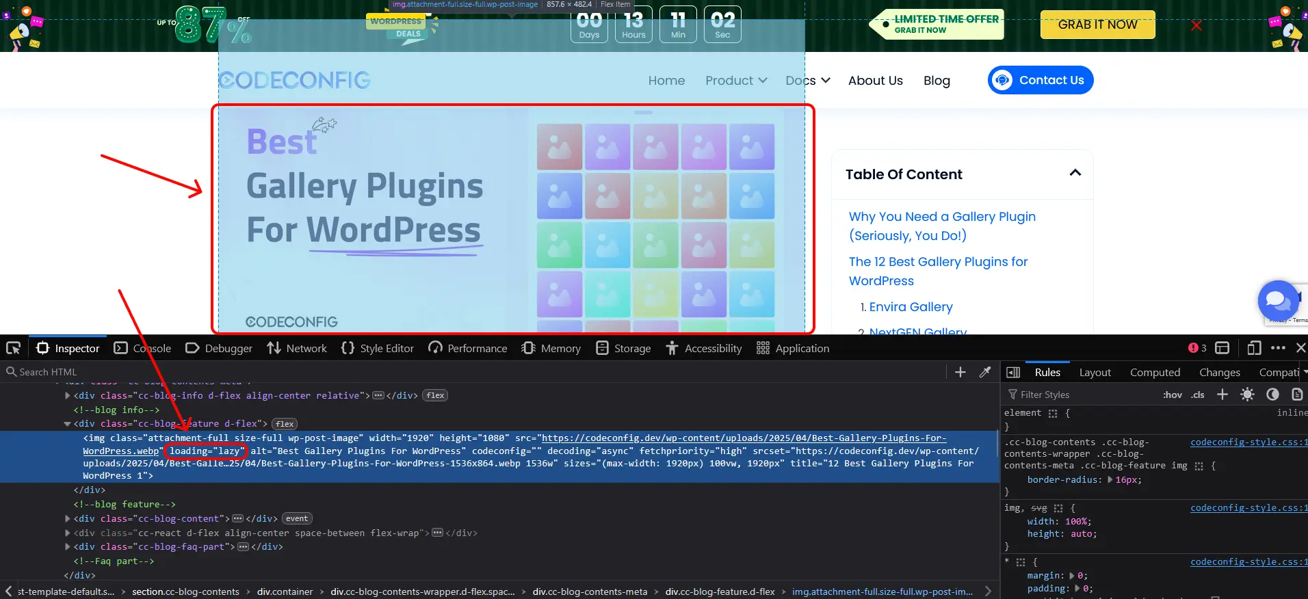Go to the About Us page
The image size is (1308, 599).
tap(875, 81)
